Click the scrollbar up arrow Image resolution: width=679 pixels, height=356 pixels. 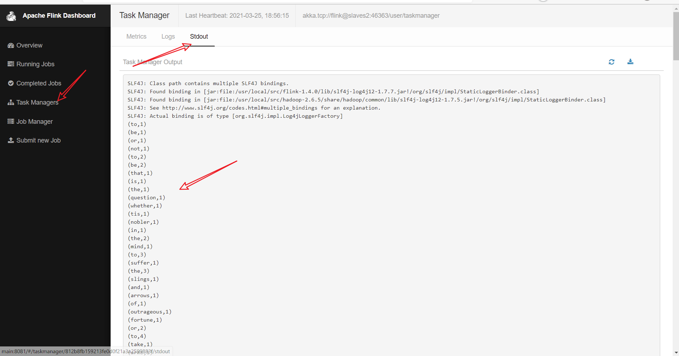pos(676,8)
